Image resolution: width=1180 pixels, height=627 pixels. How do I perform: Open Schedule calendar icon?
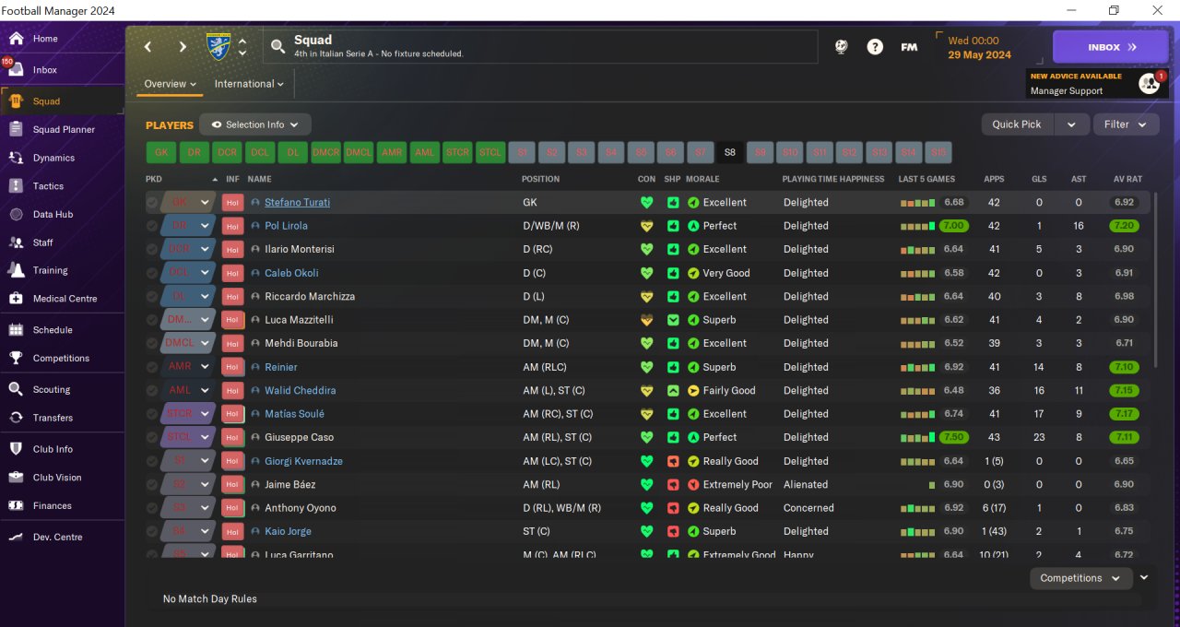click(16, 330)
